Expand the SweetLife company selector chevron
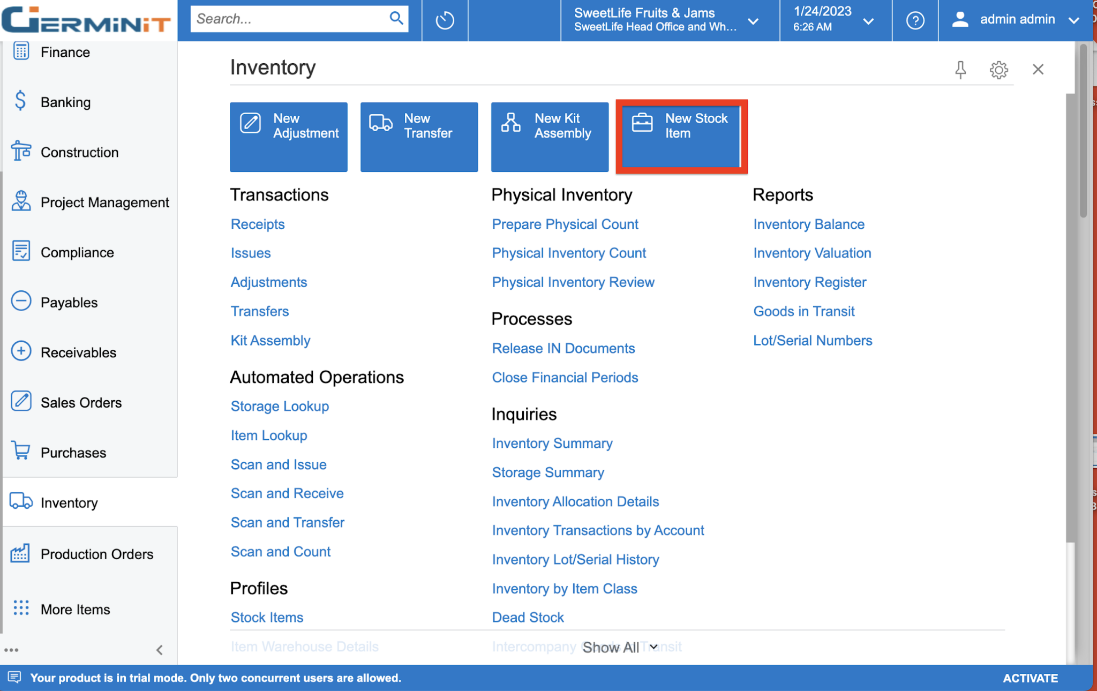Image resolution: width=1097 pixels, height=691 pixels. tap(753, 21)
